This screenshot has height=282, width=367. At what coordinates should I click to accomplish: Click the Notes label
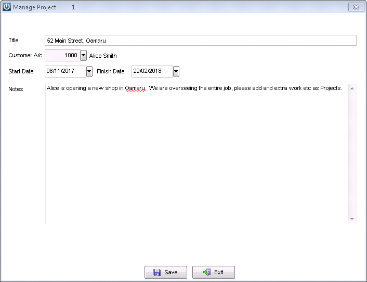tap(16, 89)
